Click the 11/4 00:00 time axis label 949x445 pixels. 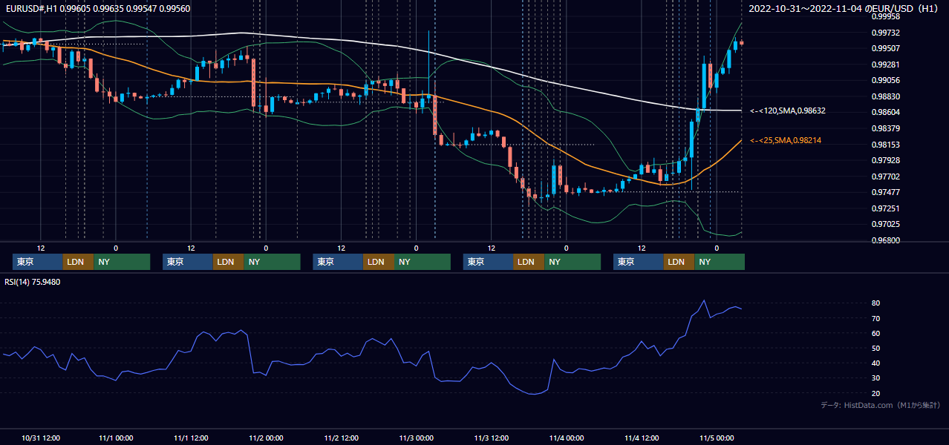point(567,438)
